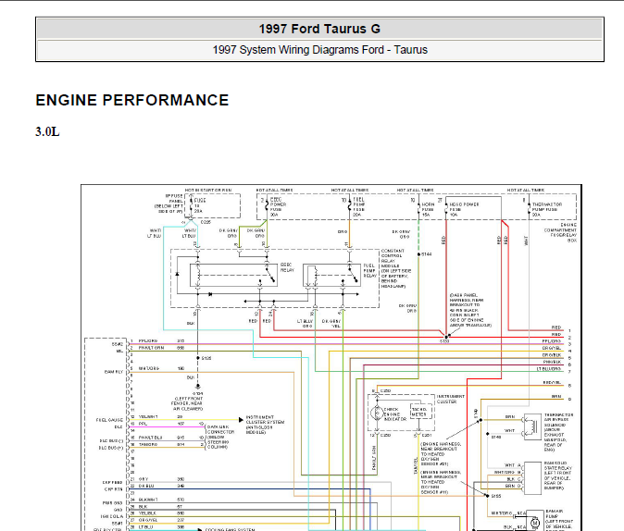Click the EAM Air Pump label

click(559, 520)
